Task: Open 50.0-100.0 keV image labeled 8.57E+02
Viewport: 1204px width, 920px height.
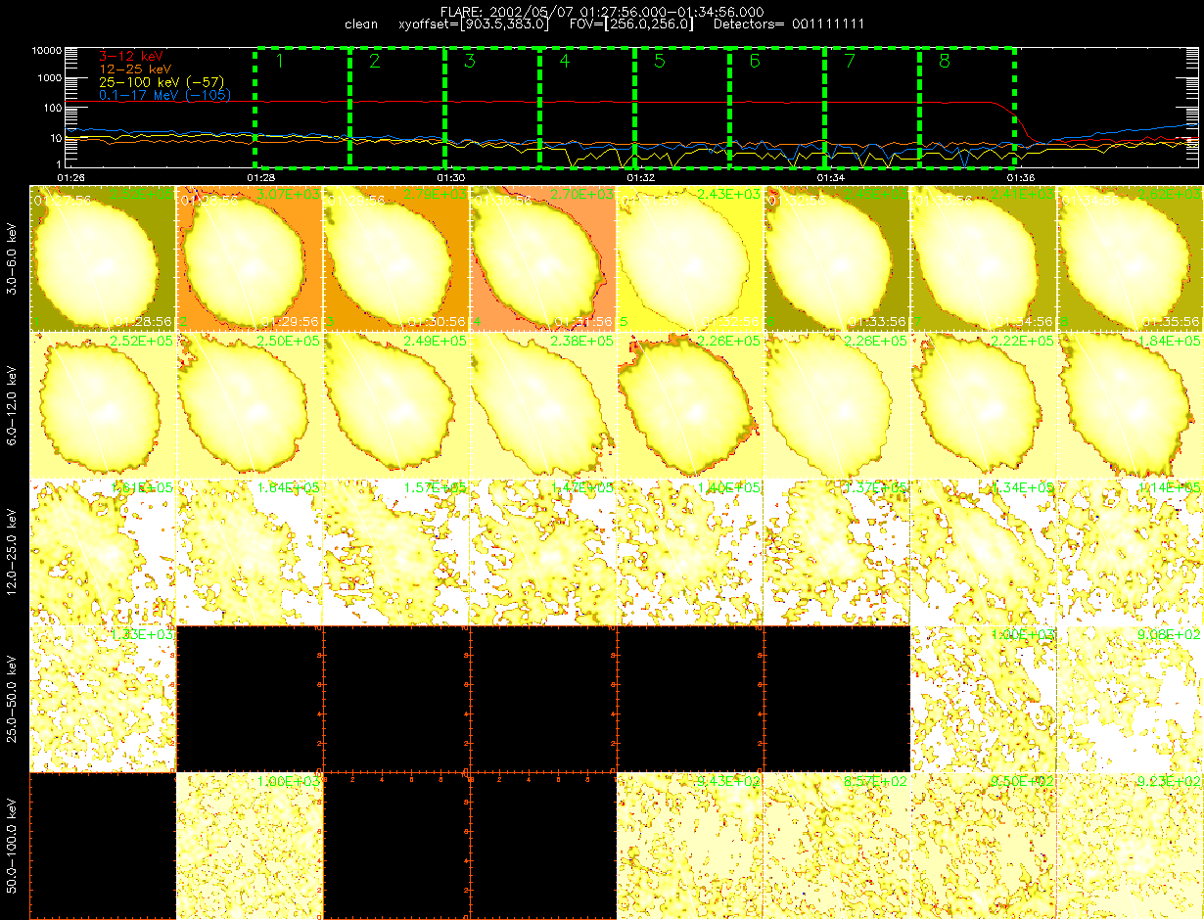Action: pos(837,846)
